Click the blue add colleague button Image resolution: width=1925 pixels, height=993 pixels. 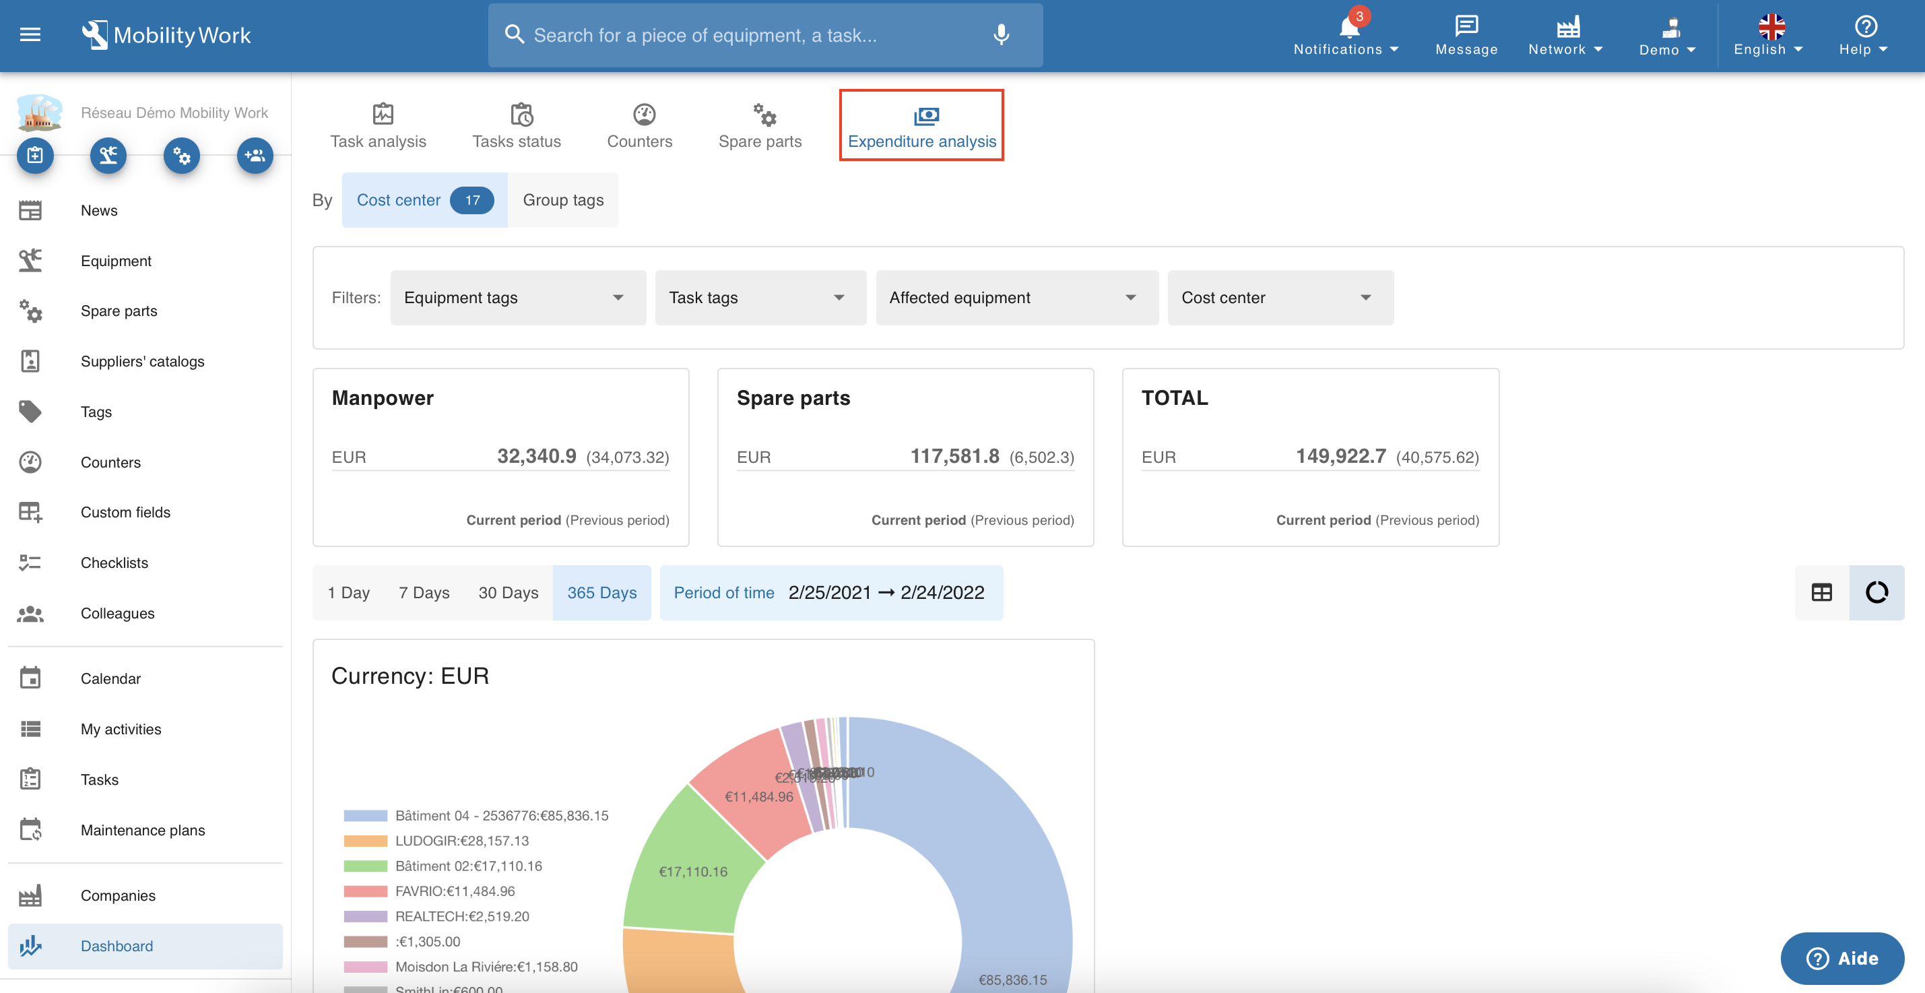click(x=255, y=156)
